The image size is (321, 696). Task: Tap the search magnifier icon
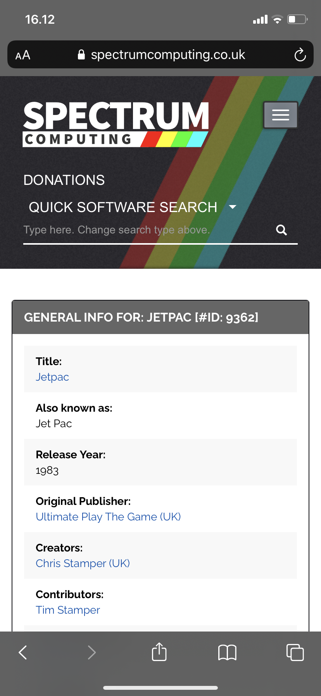[x=281, y=230]
